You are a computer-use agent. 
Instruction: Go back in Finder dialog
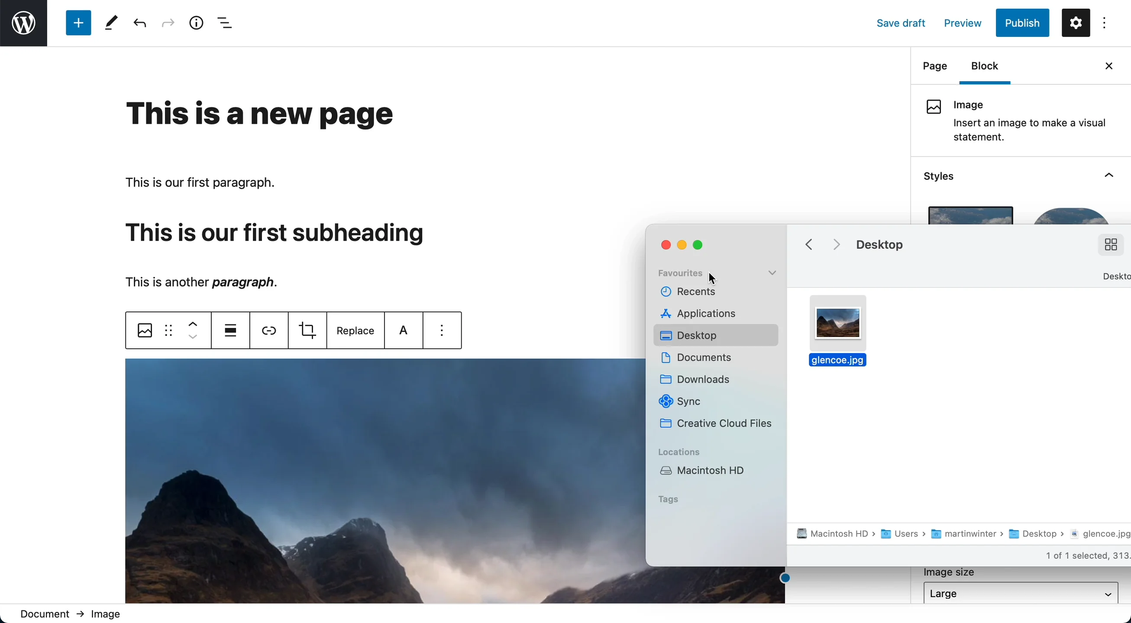coord(809,245)
